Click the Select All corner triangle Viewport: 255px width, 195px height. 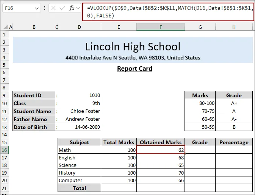(x=5, y=27)
